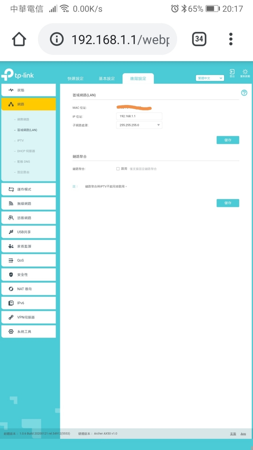Open USB共享 menu
Screen dimensions: 253x450
(28, 232)
